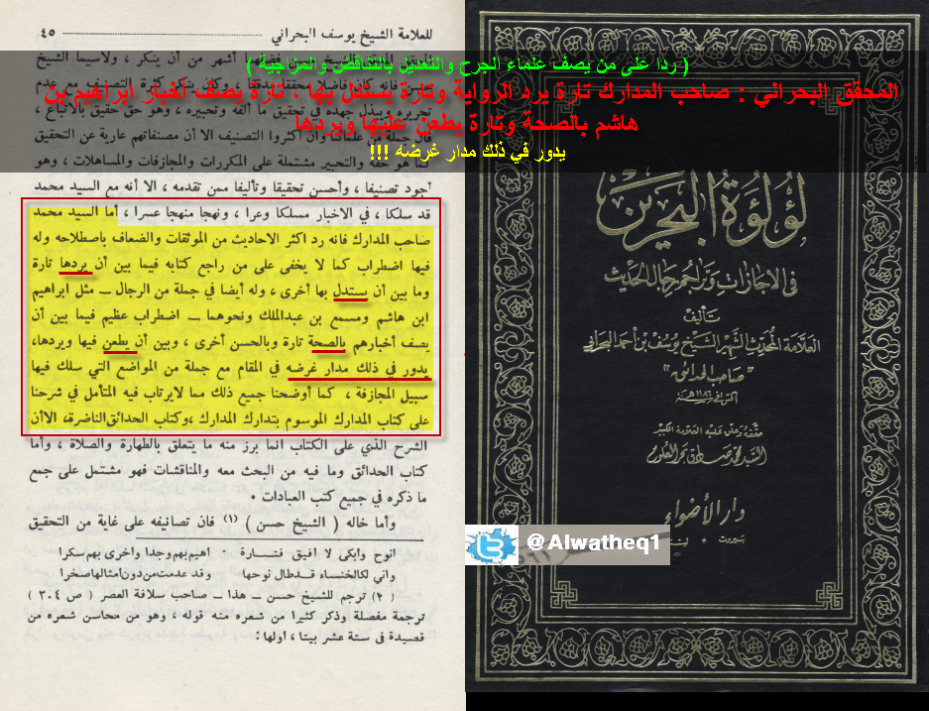Click the footnote line 'قصيدة في ستة عشر بيتا ، اولها'

pyautogui.click(x=339, y=638)
